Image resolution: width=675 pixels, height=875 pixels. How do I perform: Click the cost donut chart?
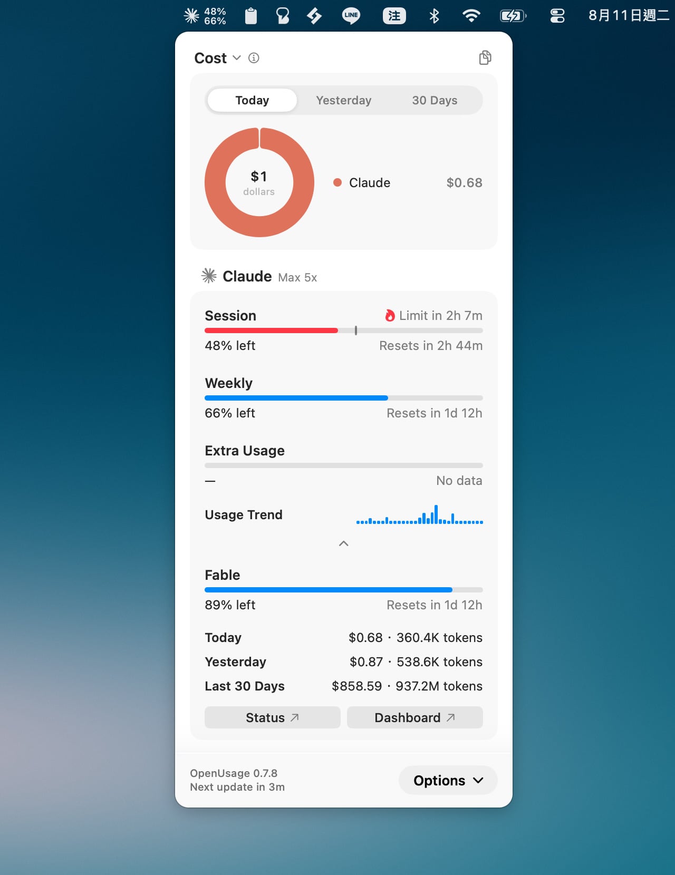pos(259,182)
